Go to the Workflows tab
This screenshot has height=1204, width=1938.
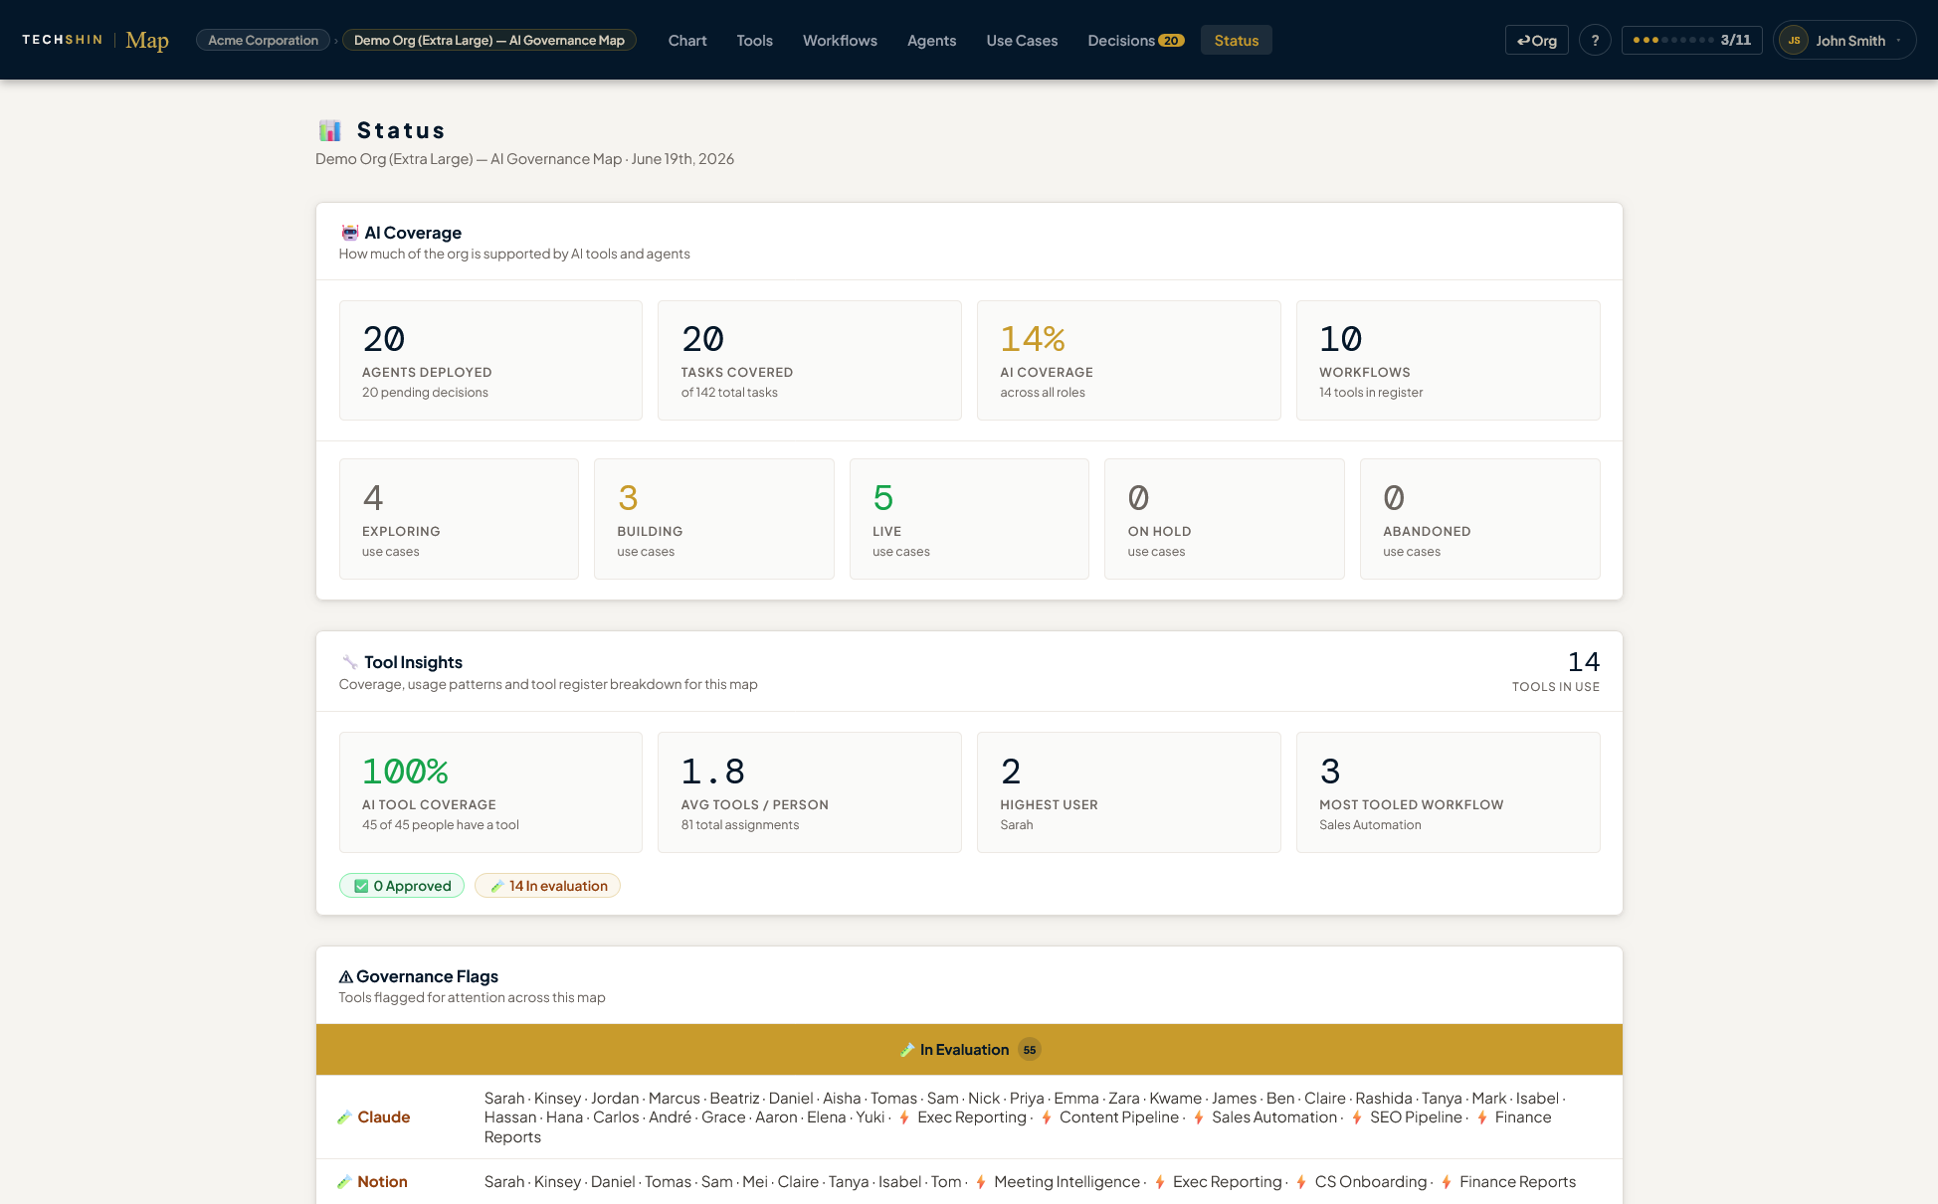pos(840,41)
